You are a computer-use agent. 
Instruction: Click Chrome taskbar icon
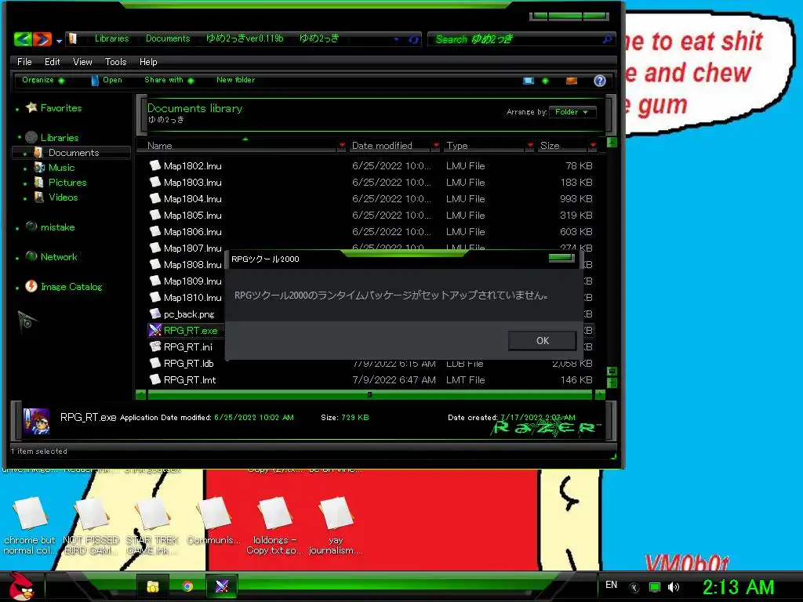tap(187, 586)
